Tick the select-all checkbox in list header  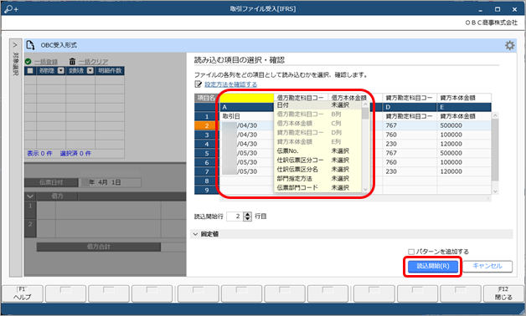click(30, 70)
